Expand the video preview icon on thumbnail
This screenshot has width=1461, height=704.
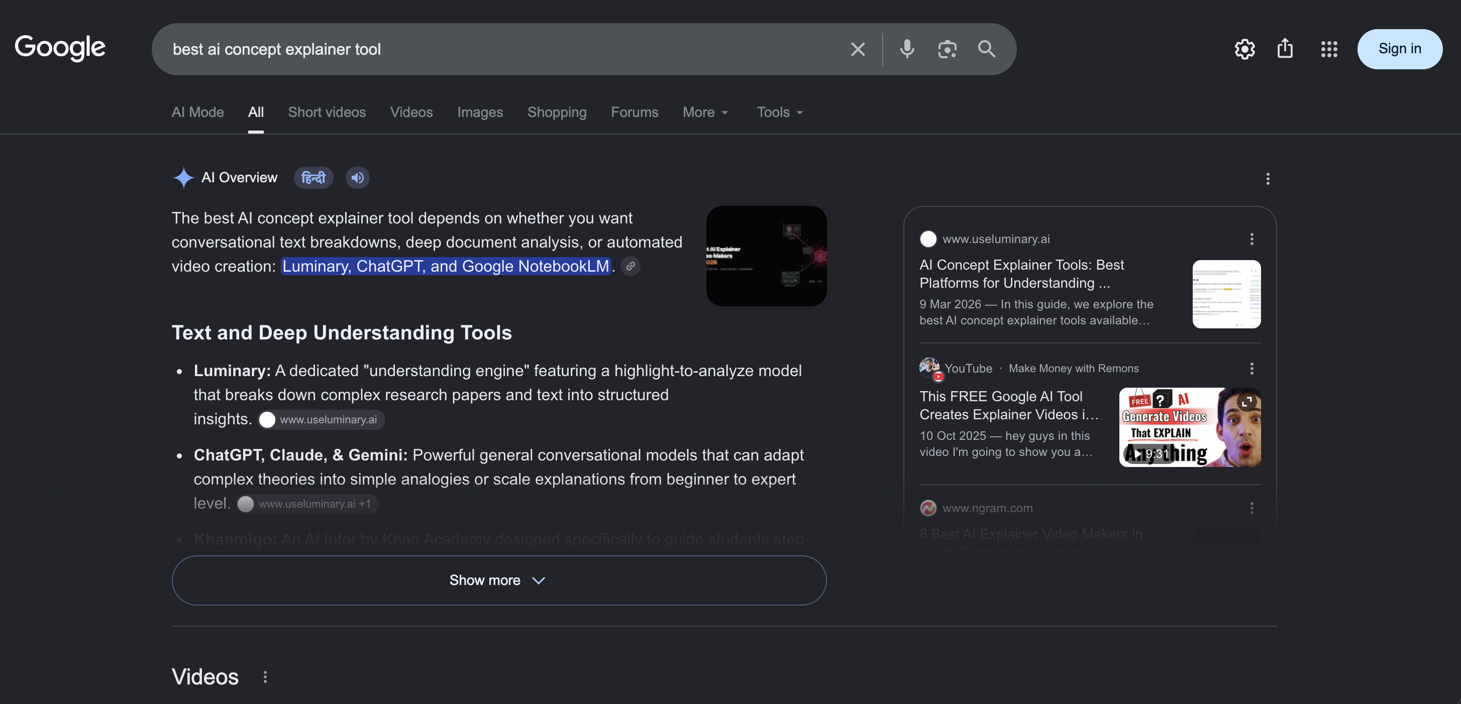pyautogui.click(x=1246, y=402)
